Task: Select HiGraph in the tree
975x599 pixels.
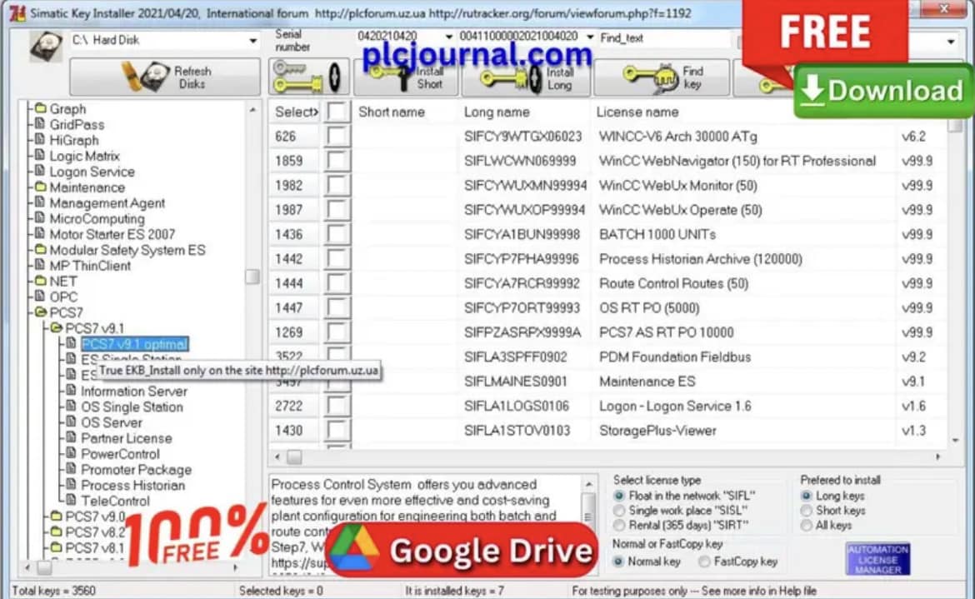Action: coord(74,141)
